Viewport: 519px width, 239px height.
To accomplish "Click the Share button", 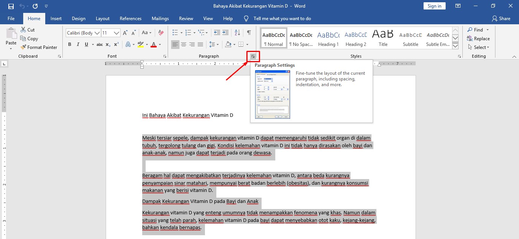I will point(501,19).
